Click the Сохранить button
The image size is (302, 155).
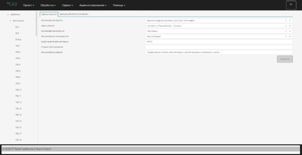click(285, 59)
